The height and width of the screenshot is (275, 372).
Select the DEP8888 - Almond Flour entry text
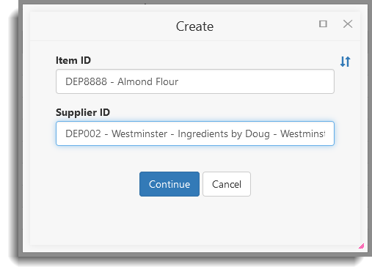point(122,81)
